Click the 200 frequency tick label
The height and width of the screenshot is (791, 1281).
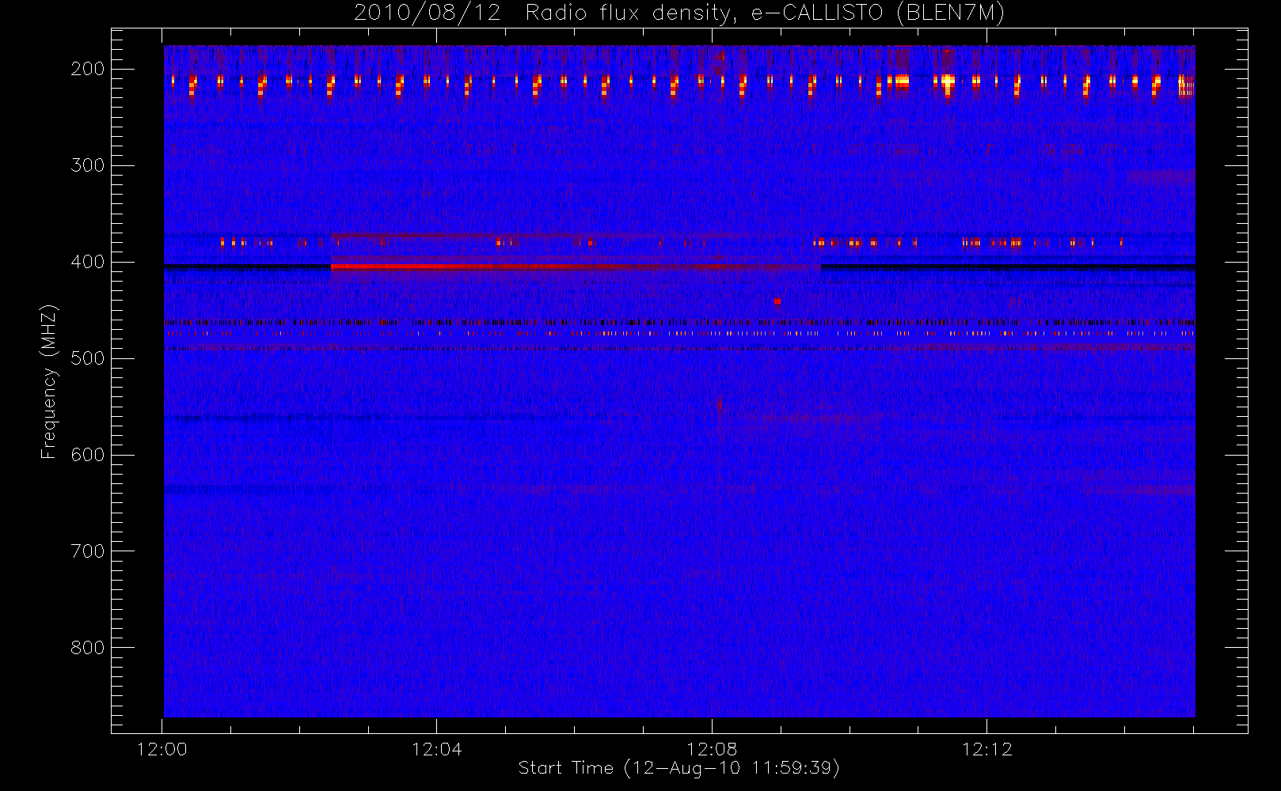tap(88, 69)
